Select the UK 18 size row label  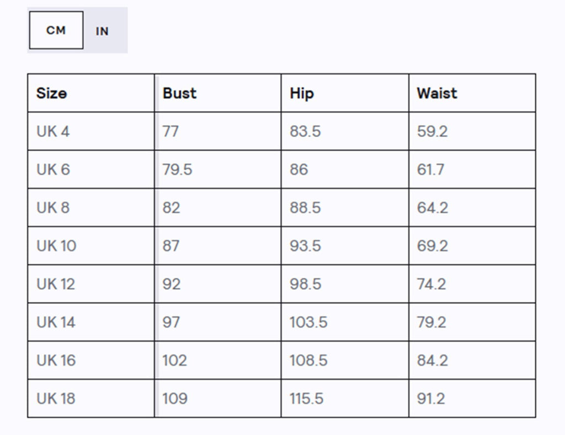(56, 398)
